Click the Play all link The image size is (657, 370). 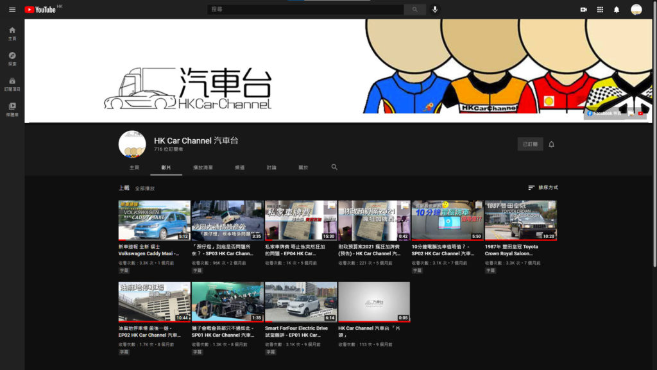[x=144, y=189]
